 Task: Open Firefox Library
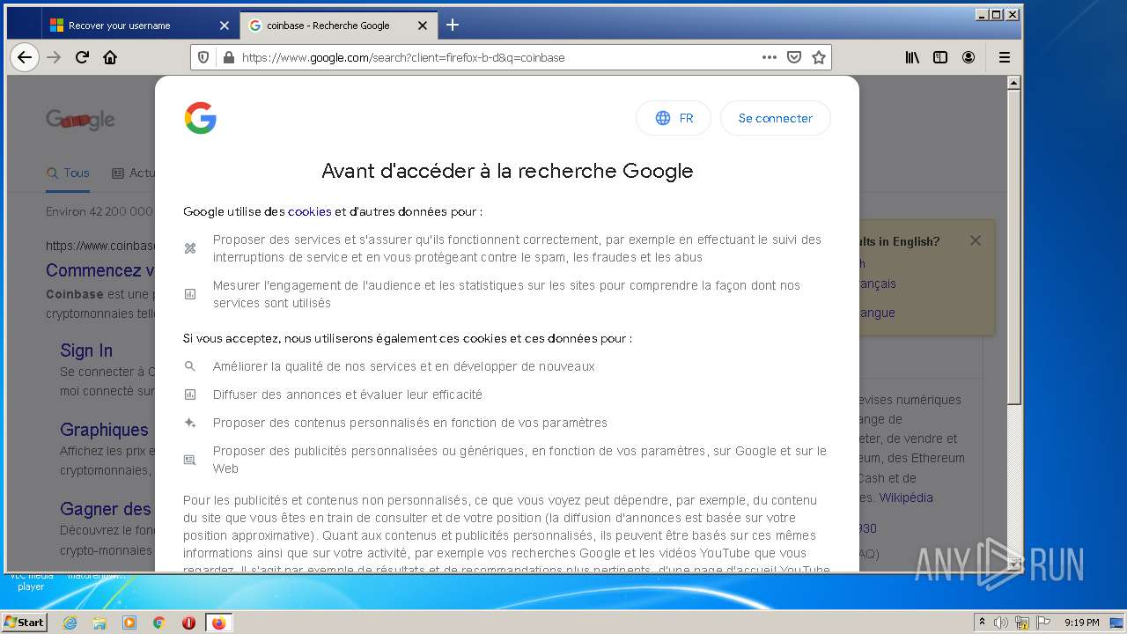click(912, 57)
